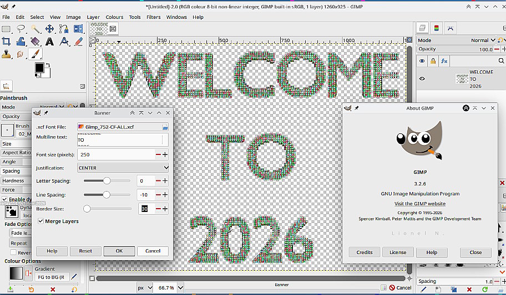Reset colours to default black and white
506x295 pixels.
click(37, 76)
